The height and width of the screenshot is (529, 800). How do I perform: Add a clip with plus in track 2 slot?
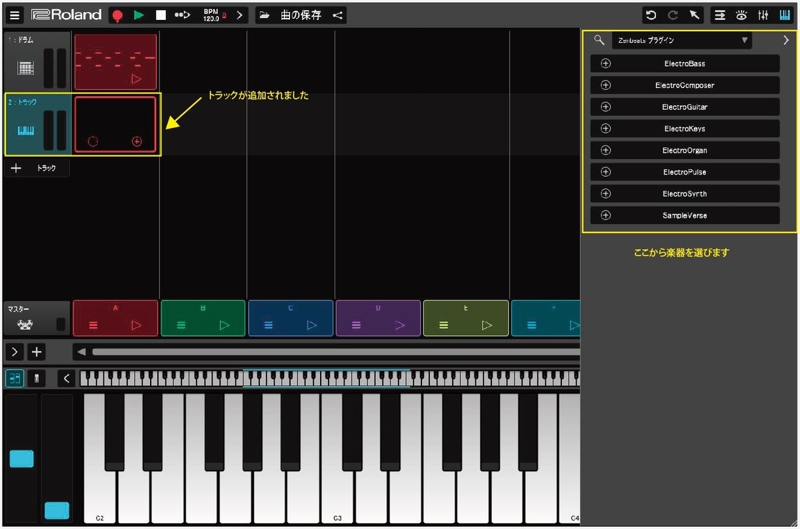click(137, 141)
